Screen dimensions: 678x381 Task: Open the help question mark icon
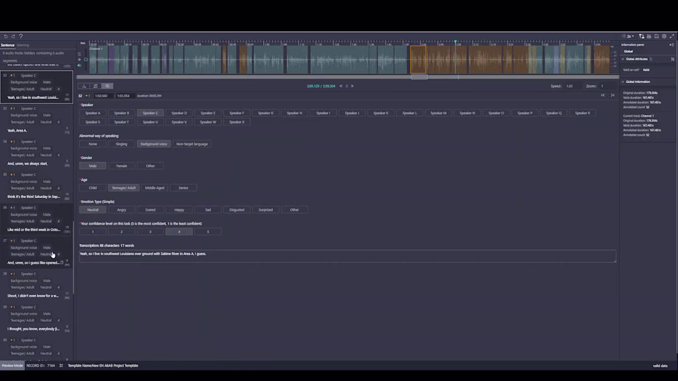(x=21, y=36)
